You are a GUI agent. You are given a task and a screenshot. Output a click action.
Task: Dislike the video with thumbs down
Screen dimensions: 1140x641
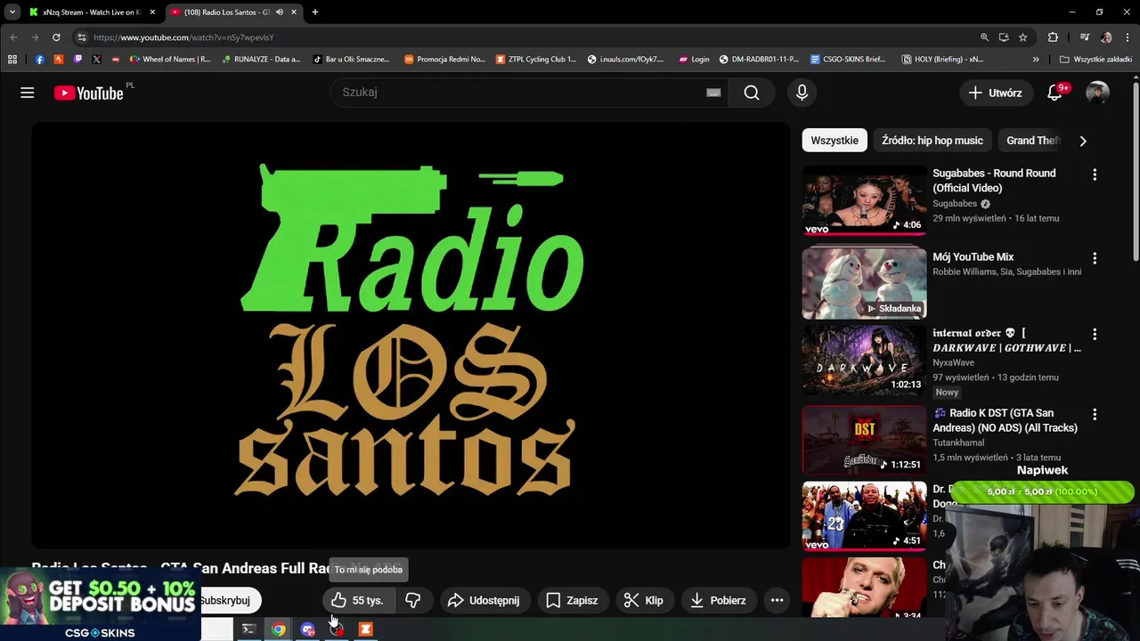coord(413,600)
